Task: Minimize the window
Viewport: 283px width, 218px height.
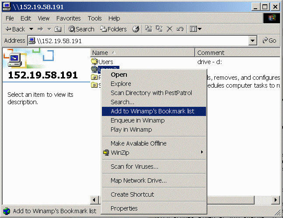Action: (255, 7)
